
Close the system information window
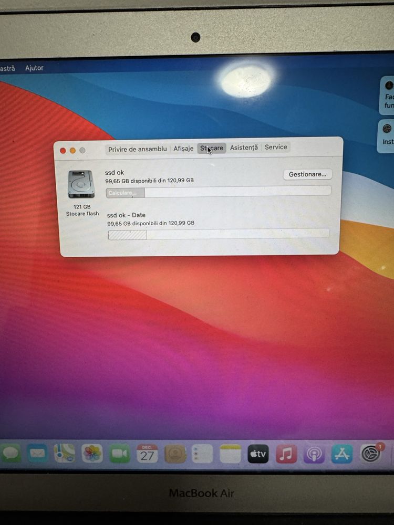[63, 151]
